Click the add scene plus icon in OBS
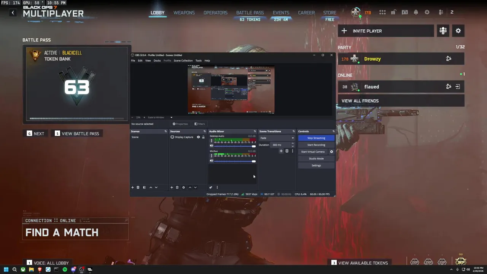This screenshot has height=274, width=487. point(132,187)
